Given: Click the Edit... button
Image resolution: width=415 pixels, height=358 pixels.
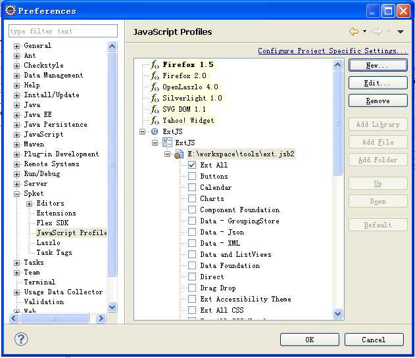Looking at the screenshot, I should tap(378, 83).
